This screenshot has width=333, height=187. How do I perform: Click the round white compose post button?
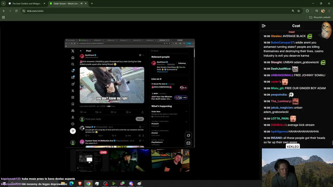click(73, 131)
